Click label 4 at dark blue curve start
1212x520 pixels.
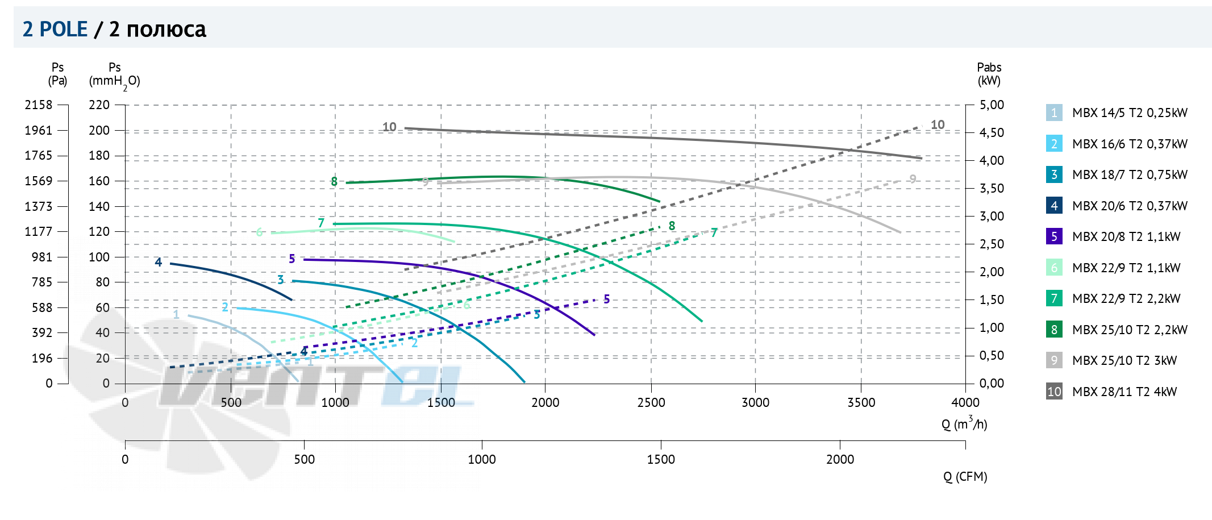[159, 262]
